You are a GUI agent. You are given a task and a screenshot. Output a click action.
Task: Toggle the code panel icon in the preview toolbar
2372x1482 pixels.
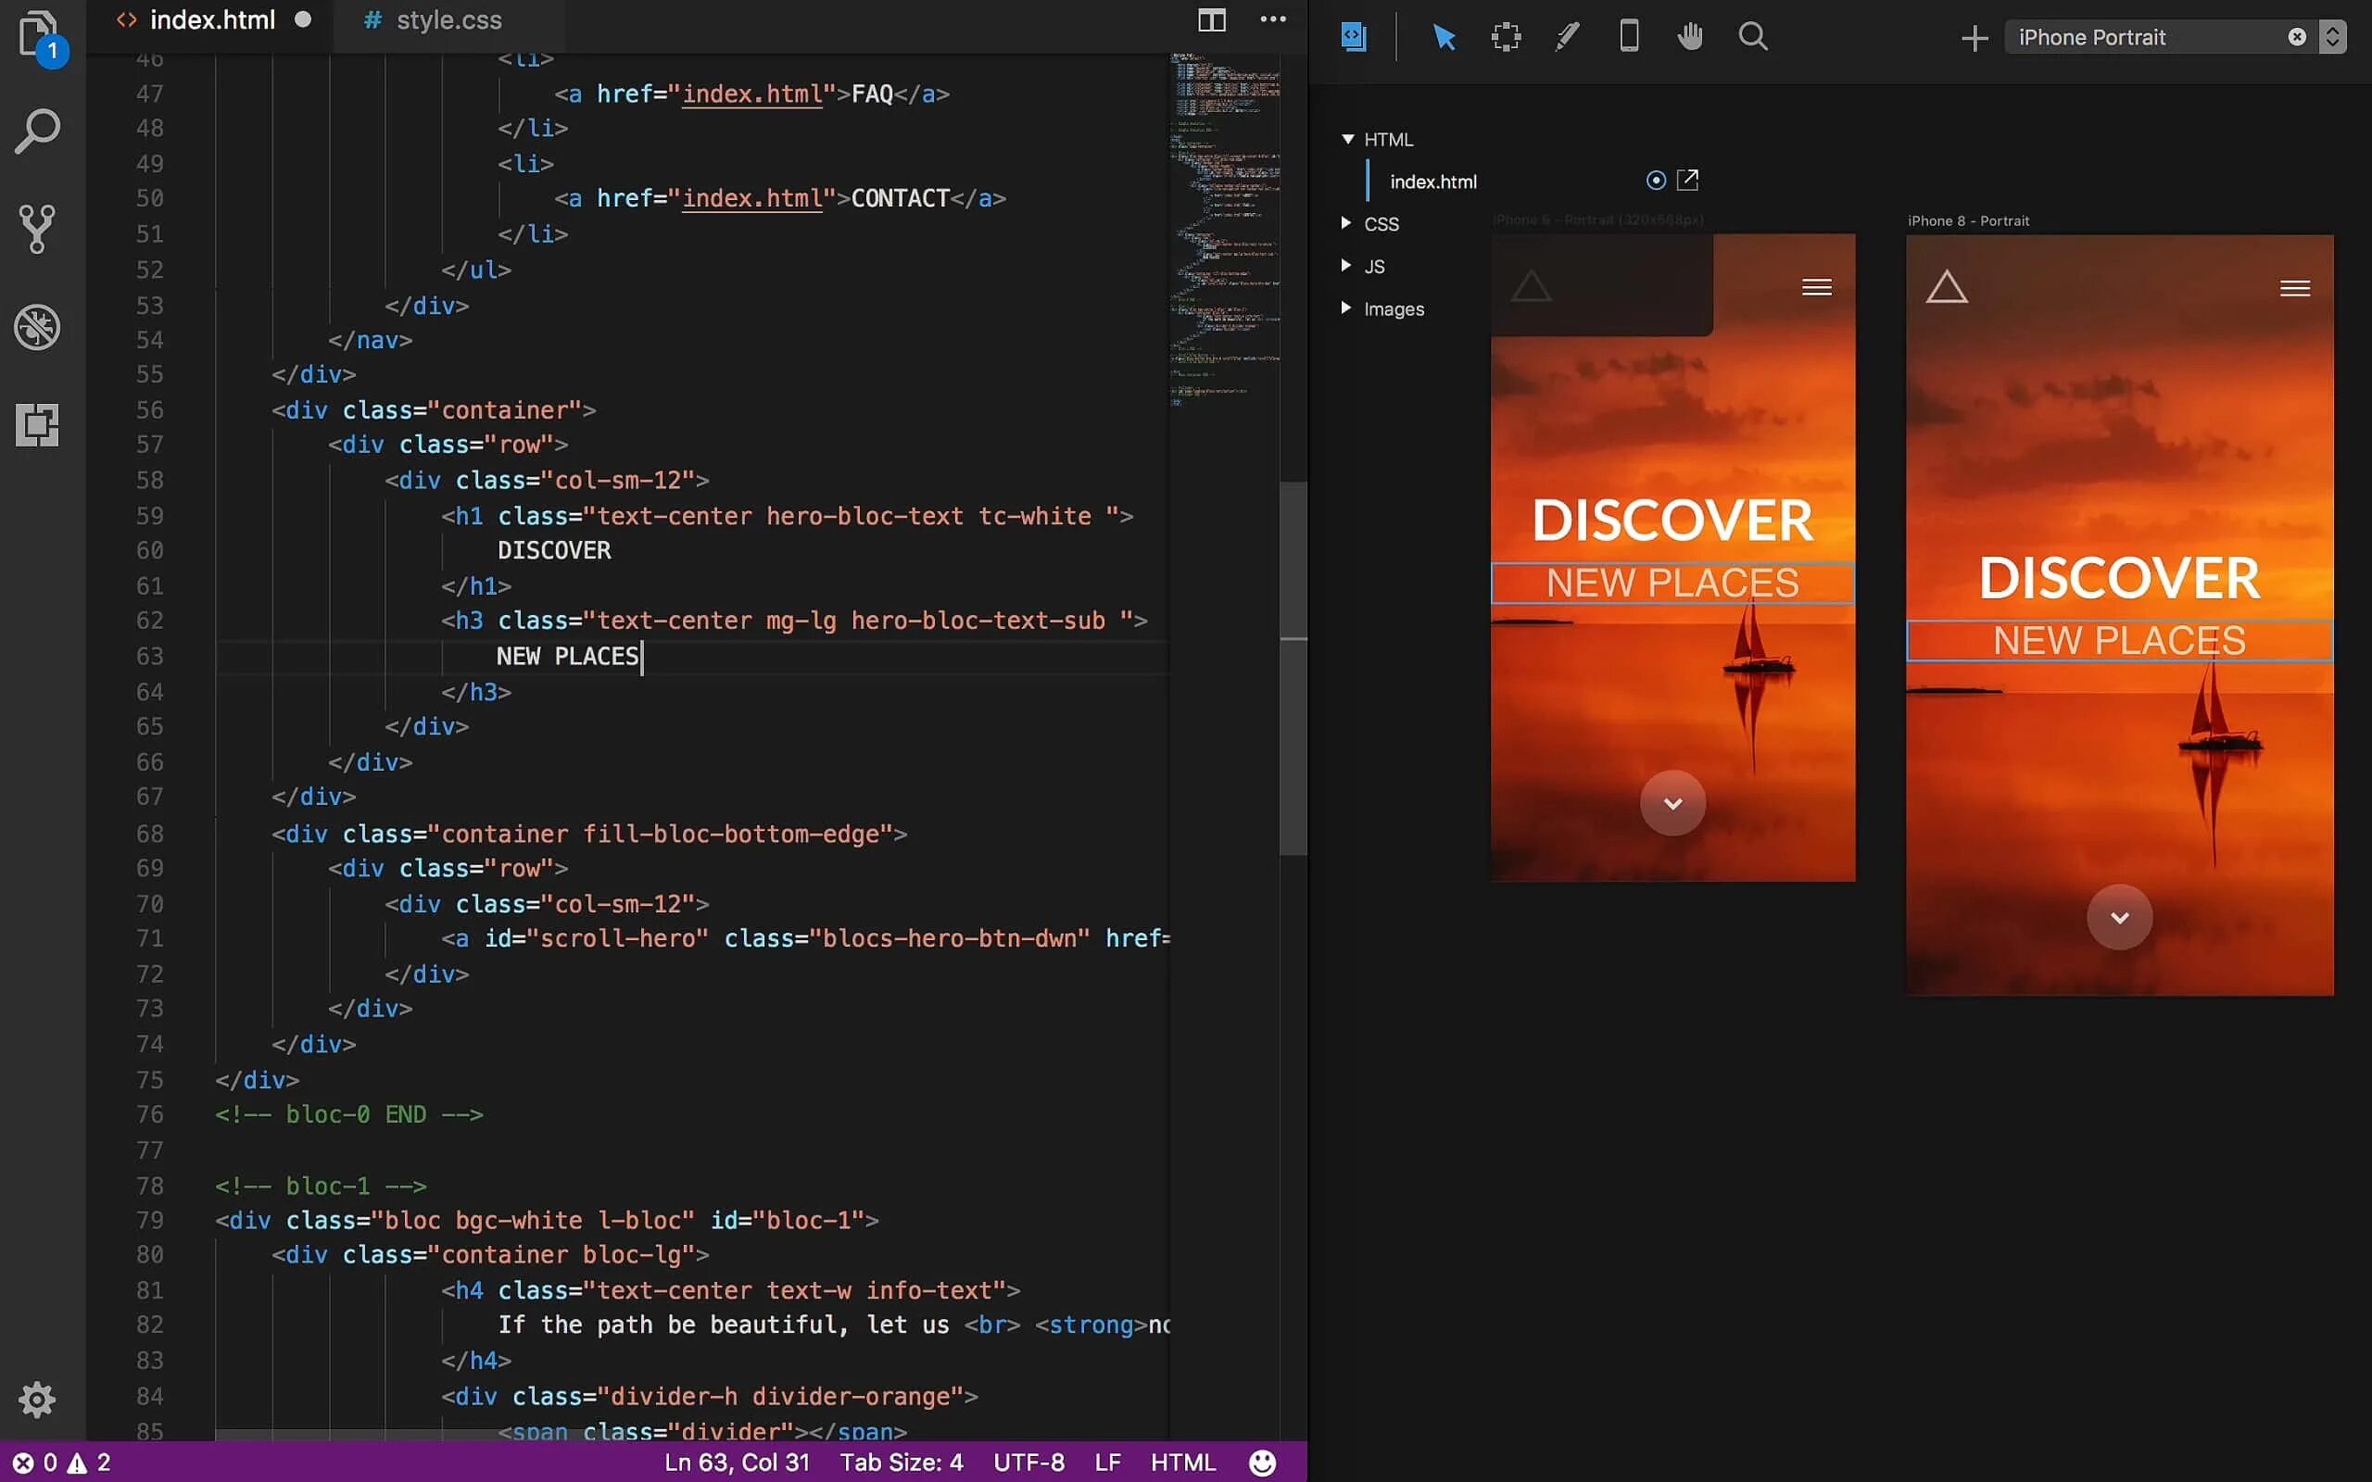coord(1354,37)
